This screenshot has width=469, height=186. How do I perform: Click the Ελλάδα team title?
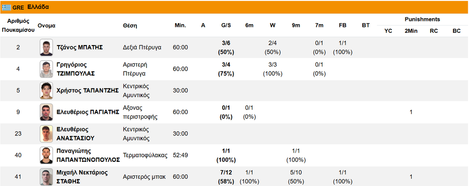point(40,7)
